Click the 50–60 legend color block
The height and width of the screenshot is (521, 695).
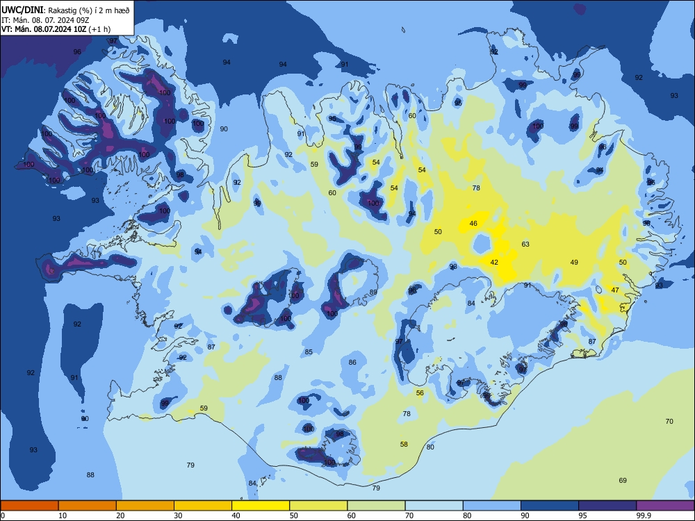[318, 506]
